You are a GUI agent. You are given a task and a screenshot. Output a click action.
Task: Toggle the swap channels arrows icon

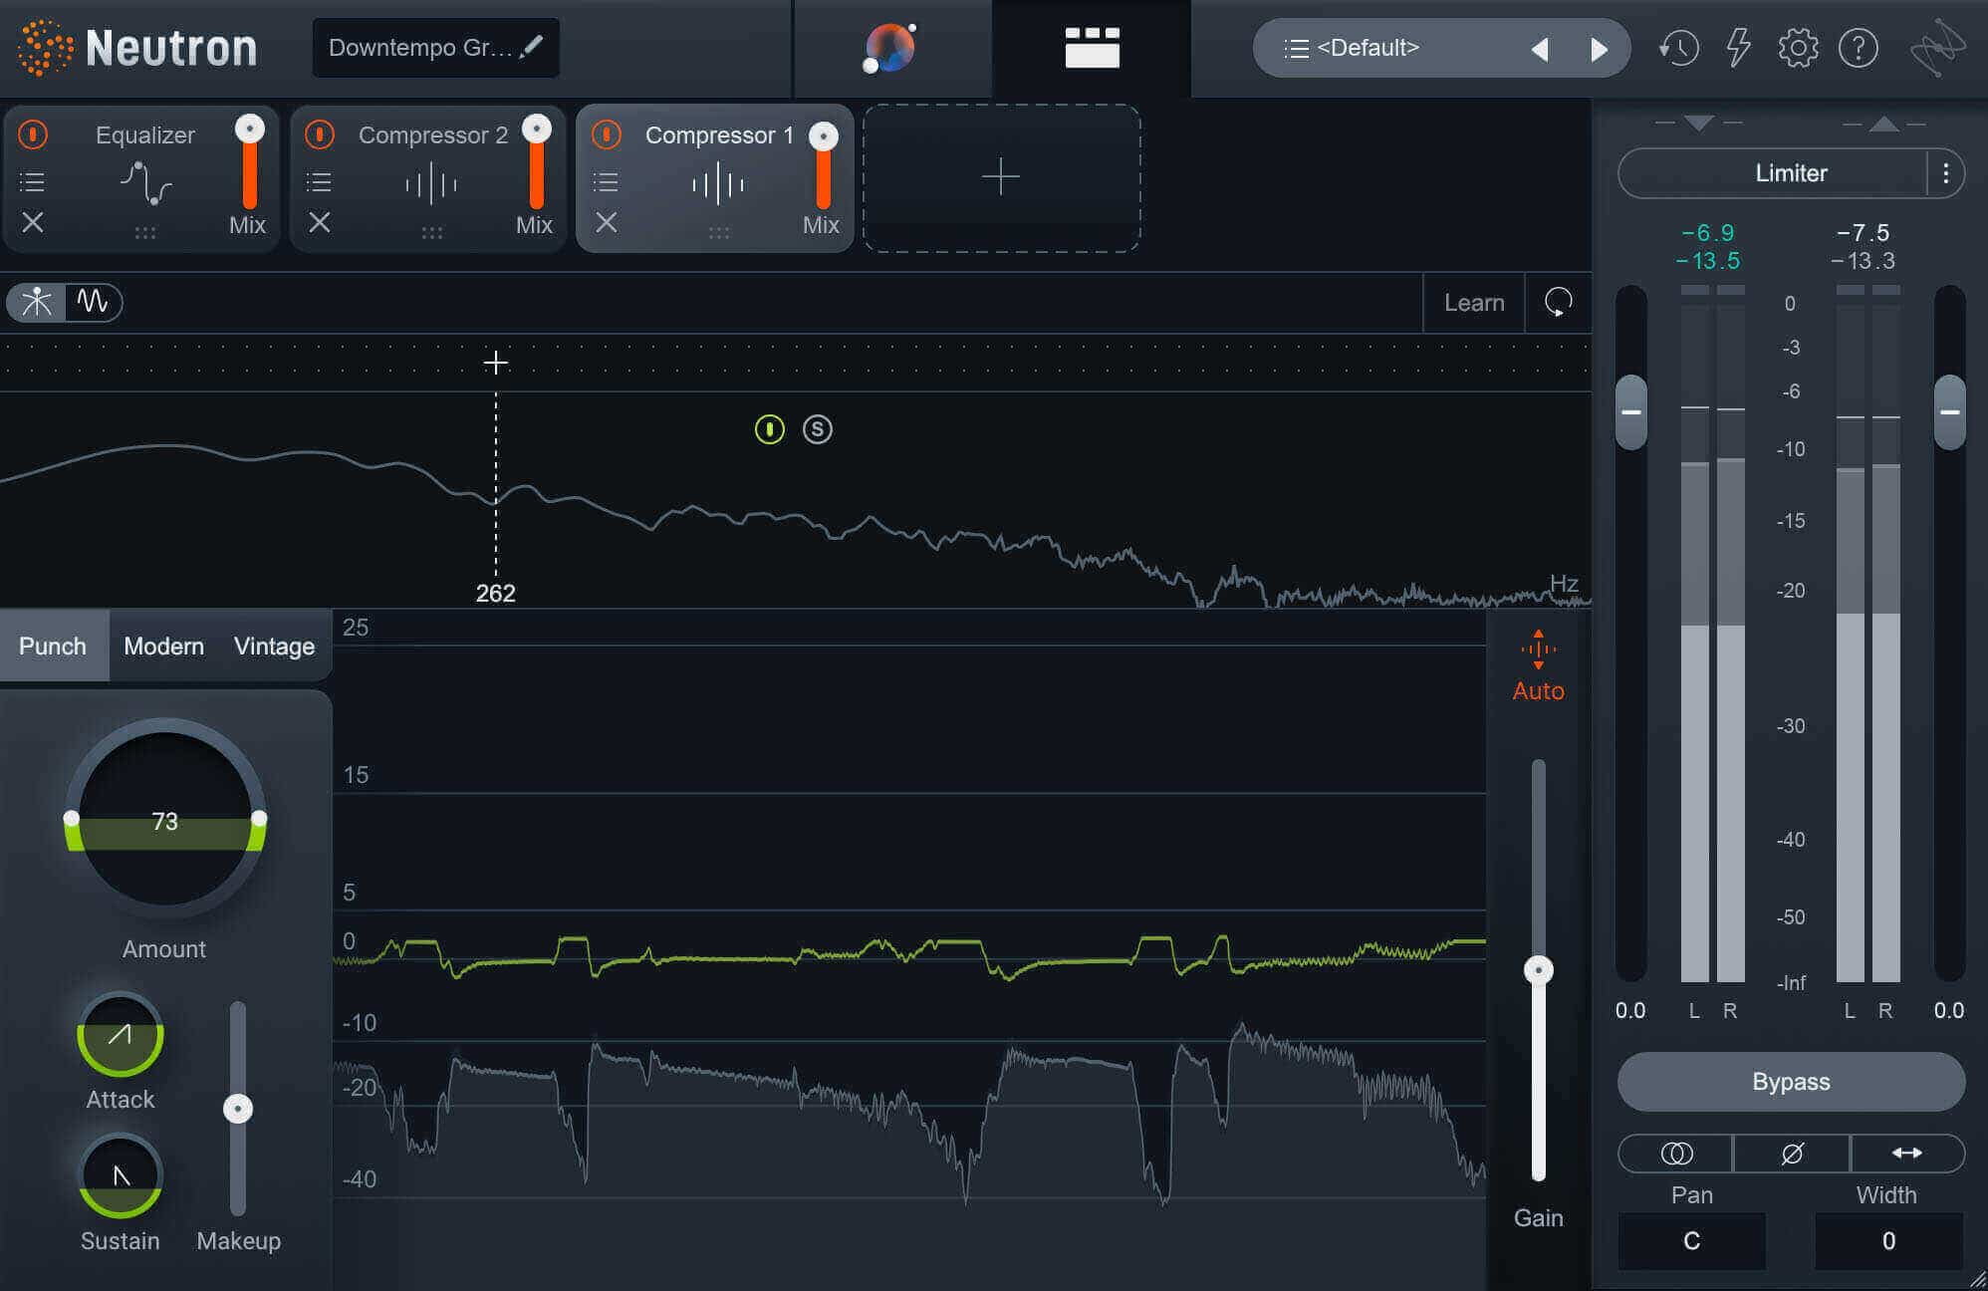click(x=1907, y=1153)
